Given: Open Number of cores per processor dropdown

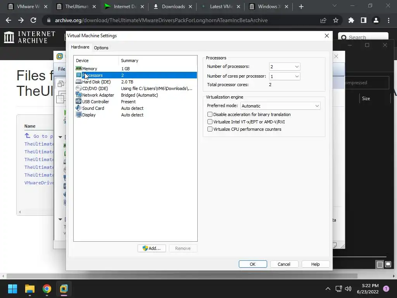Looking at the screenshot, I should click(285, 76).
